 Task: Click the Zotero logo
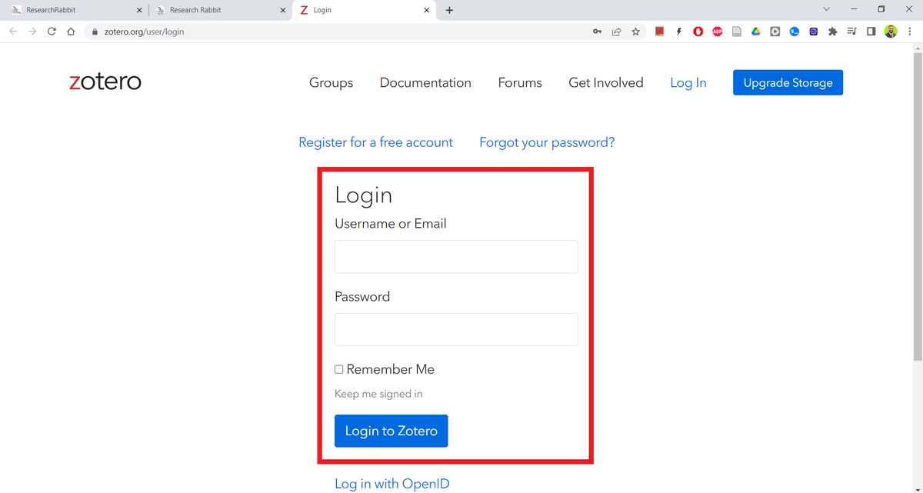click(x=105, y=82)
